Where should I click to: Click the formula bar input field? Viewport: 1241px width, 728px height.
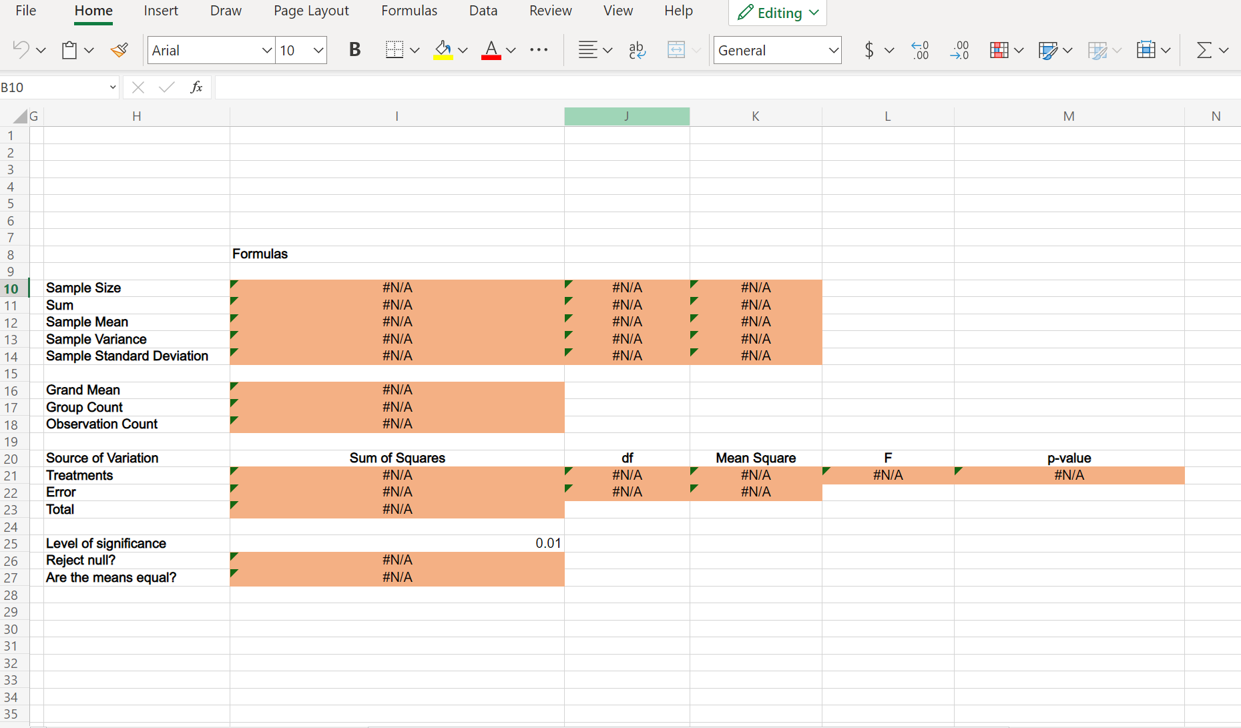[x=728, y=87]
